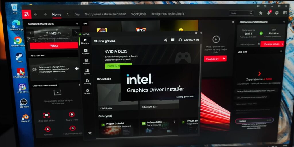Viewport: 294px width, 147px height.
Task: Open the OBS Studio desktop shortcut
Action: pos(24,103)
